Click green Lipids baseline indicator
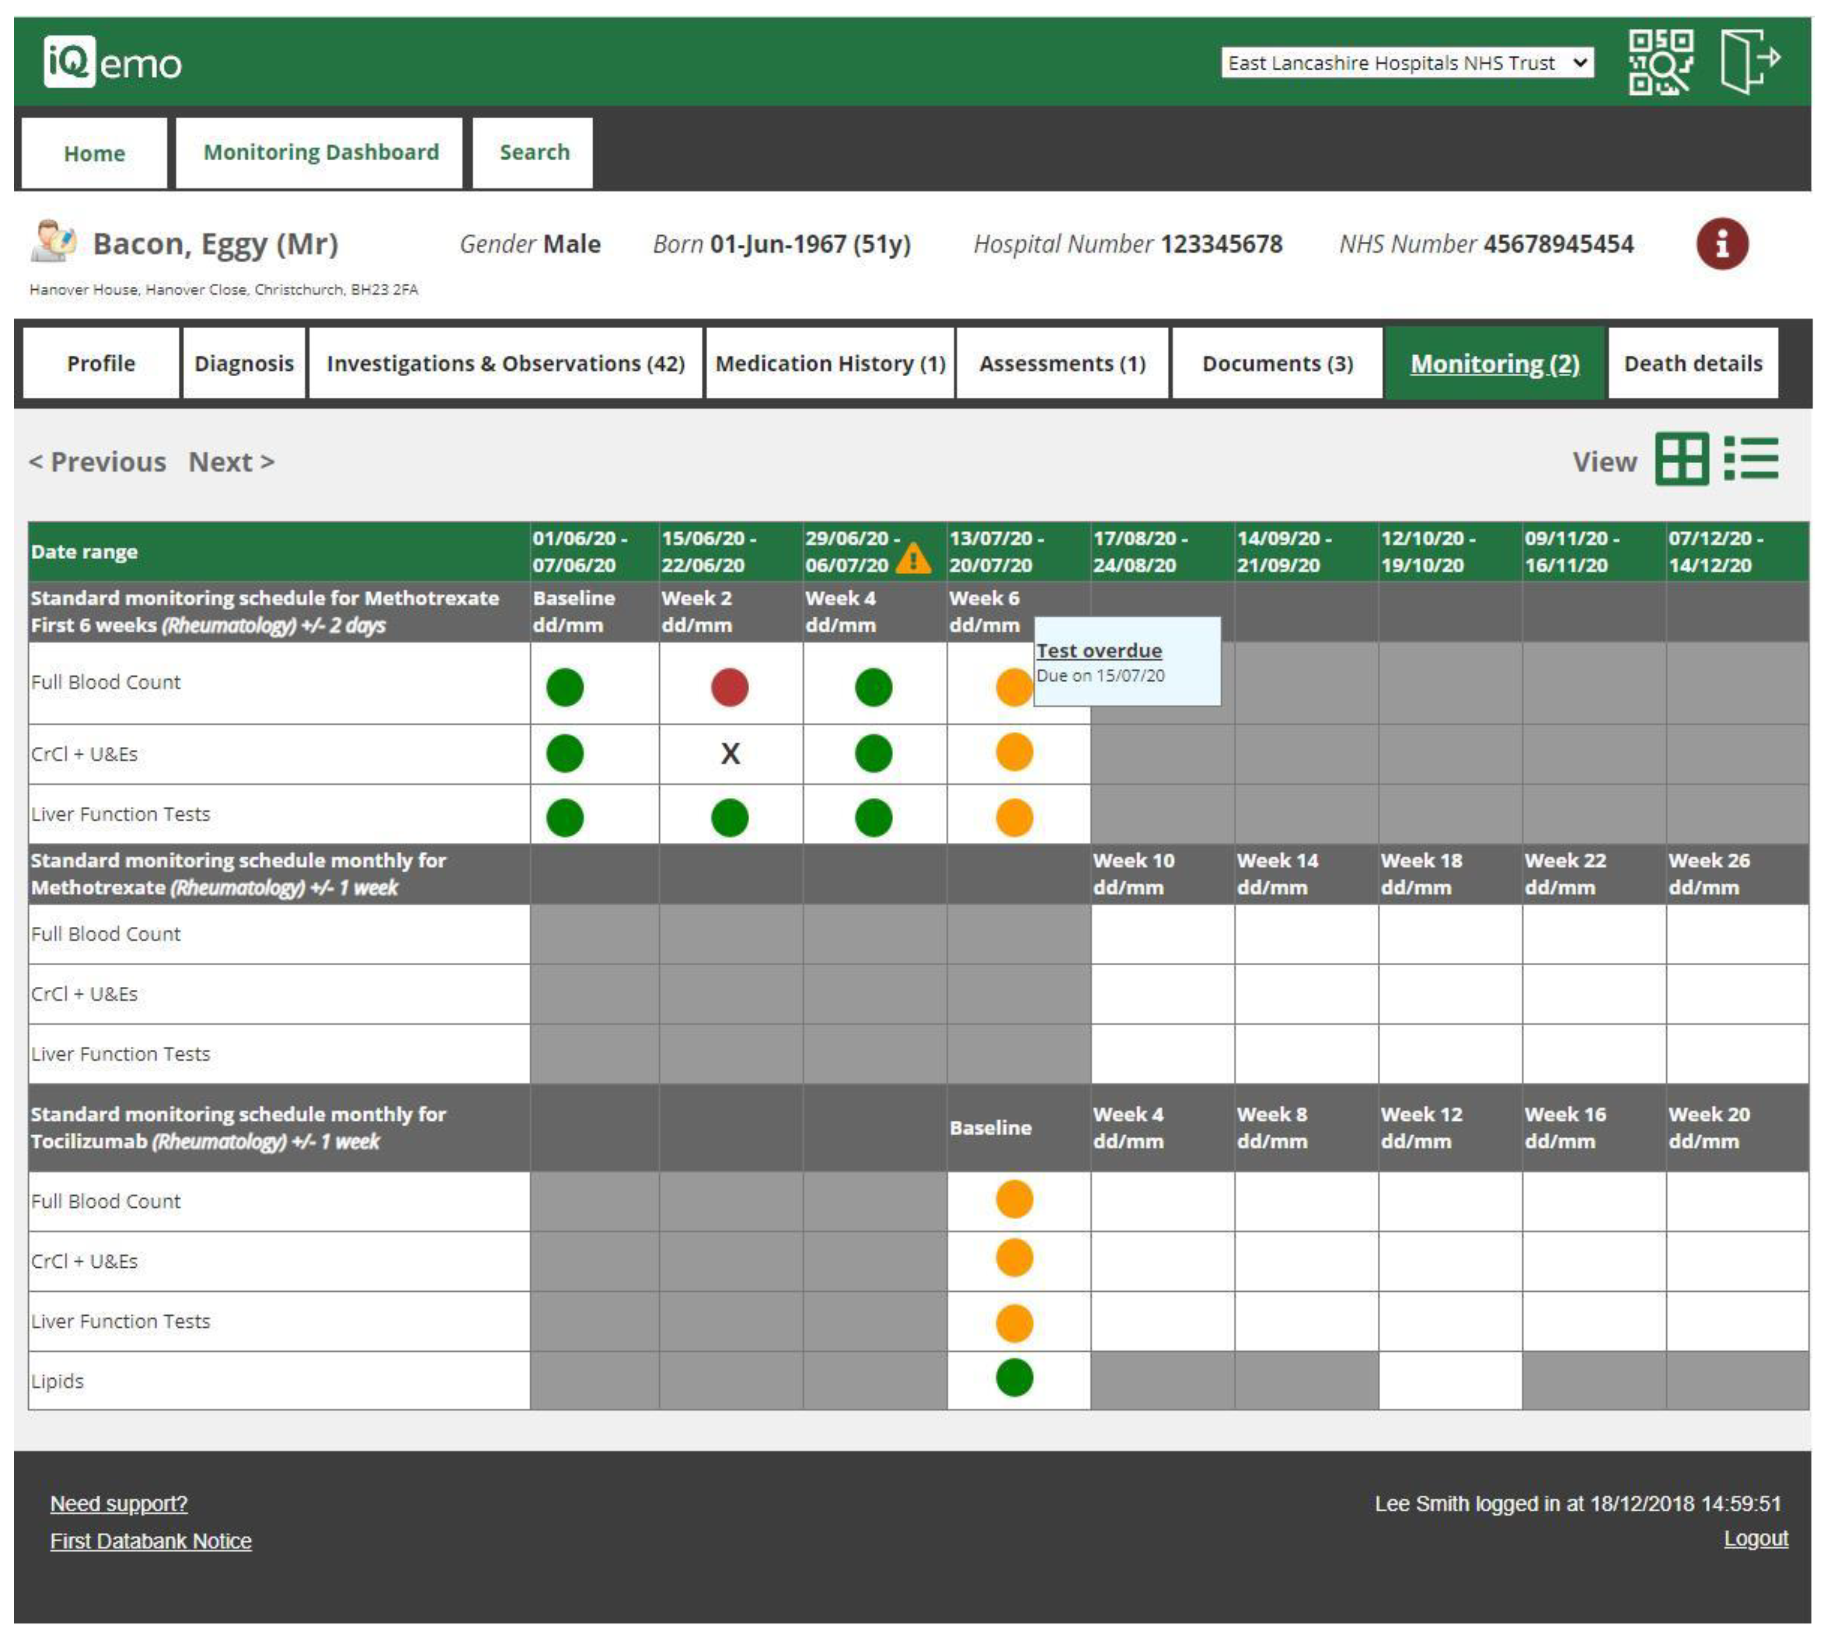This screenshot has height=1639, width=1827. [x=1014, y=1378]
